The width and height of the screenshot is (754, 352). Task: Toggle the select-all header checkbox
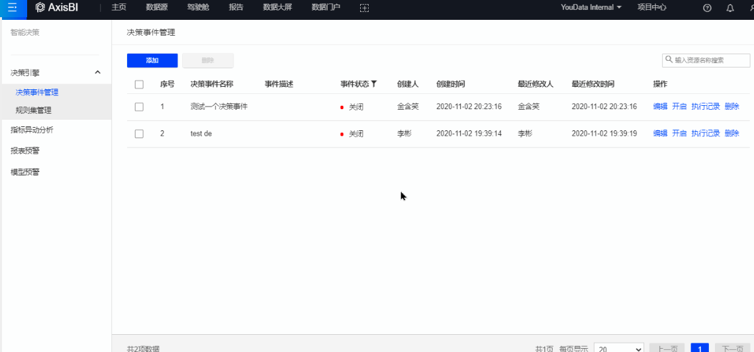tap(139, 84)
